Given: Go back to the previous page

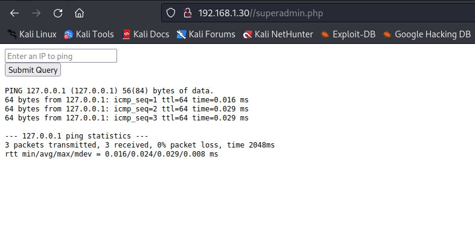Looking at the screenshot, I should click(x=14, y=13).
